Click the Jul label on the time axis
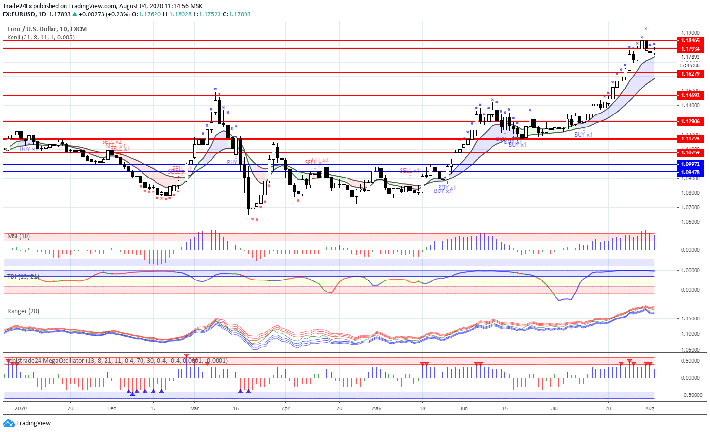This screenshot has width=710, height=432. point(555,408)
